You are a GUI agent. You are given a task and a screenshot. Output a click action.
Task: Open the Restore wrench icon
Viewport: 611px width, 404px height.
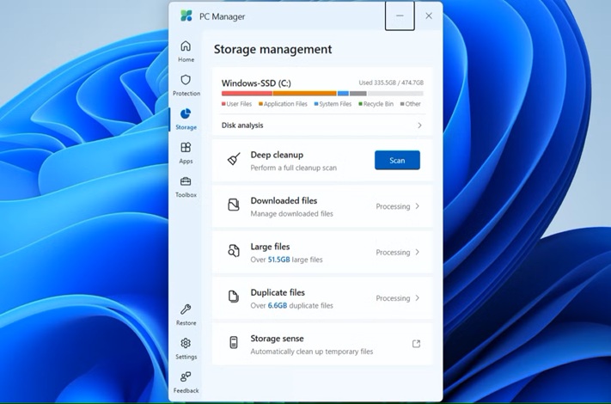click(x=186, y=309)
